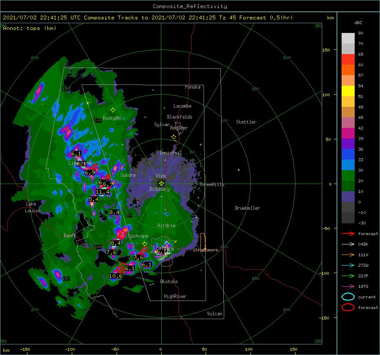Click the yellow diamond radar site at Olds

pos(161,184)
